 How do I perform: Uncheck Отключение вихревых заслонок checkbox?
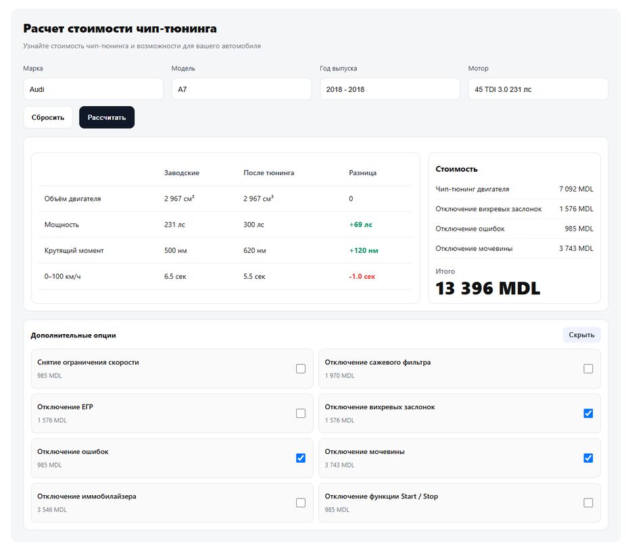tap(588, 413)
